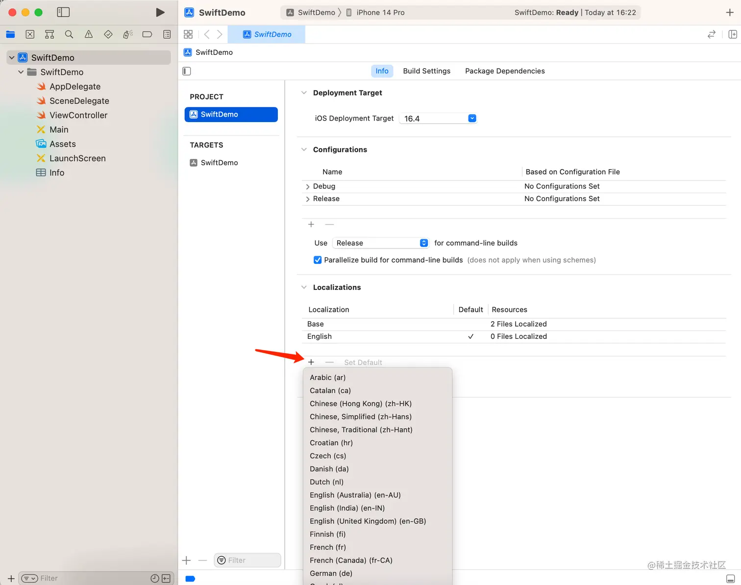Image resolution: width=741 pixels, height=585 pixels.
Task: Remove selected localization with minus
Action: coord(329,362)
